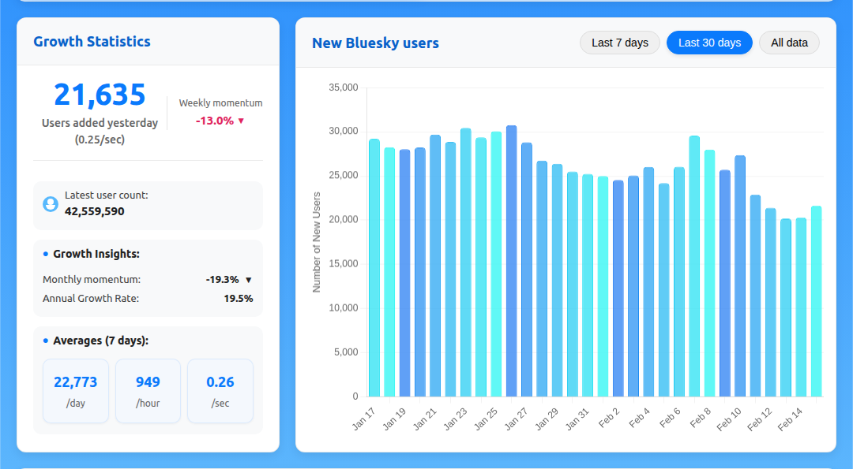Click the New Bluesky users chart title
Screen dimensions: 853x469
point(375,43)
